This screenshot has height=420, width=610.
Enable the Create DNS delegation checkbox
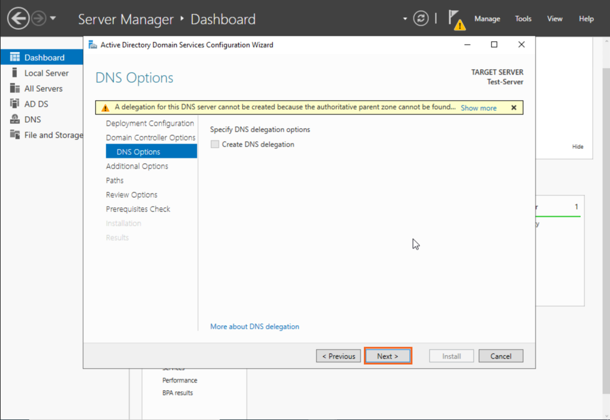[214, 144]
